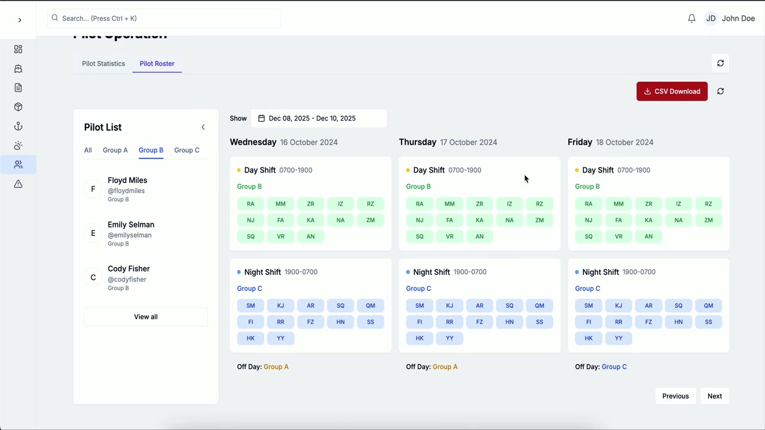This screenshot has width=765, height=430.
Task: Click the calendar icon in the date range
Action: coord(261,118)
